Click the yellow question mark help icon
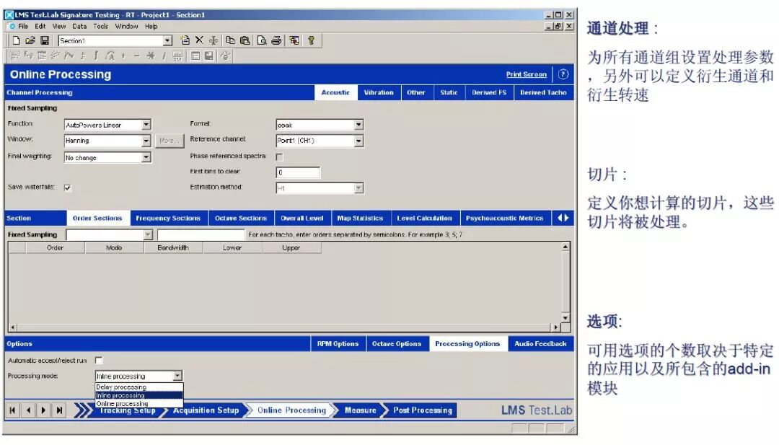Image resolution: width=779 pixels, height=445 pixels. (311, 40)
